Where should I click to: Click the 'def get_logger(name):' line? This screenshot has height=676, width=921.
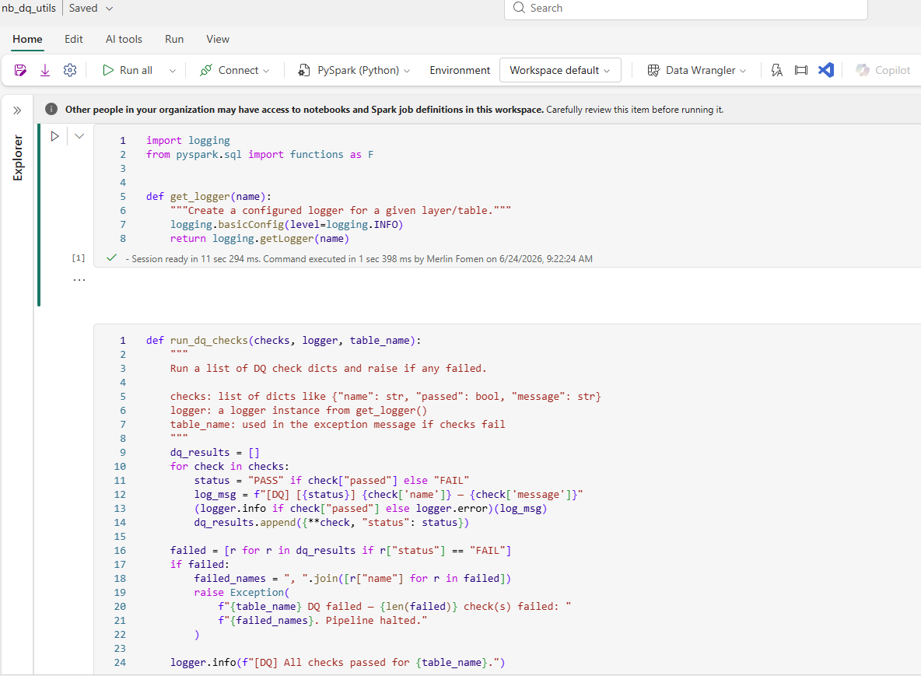pos(208,197)
